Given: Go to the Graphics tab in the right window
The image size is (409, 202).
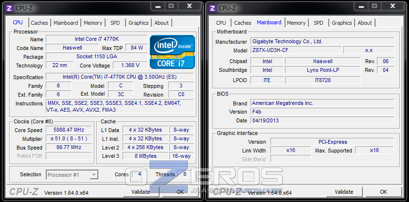Looking at the screenshot, I should 342,23.
